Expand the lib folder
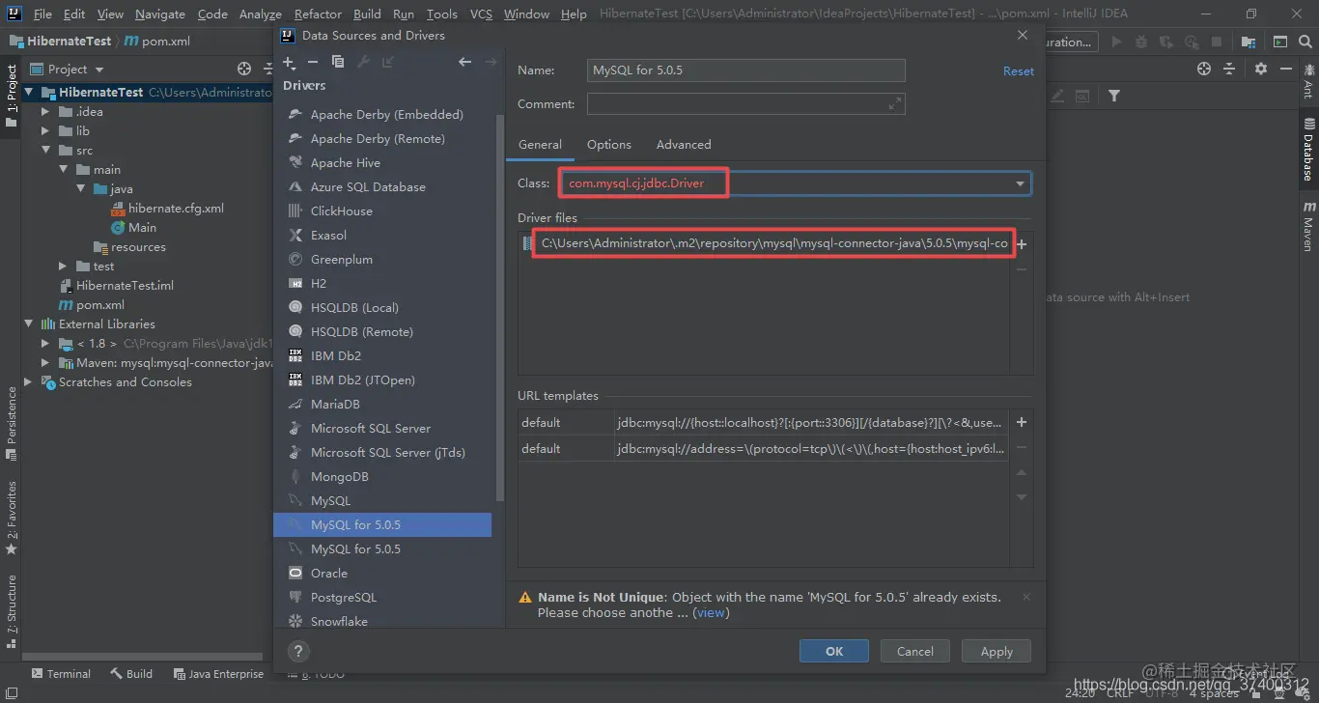This screenshot has width=1319, height=703. click(x=45, y=130)
